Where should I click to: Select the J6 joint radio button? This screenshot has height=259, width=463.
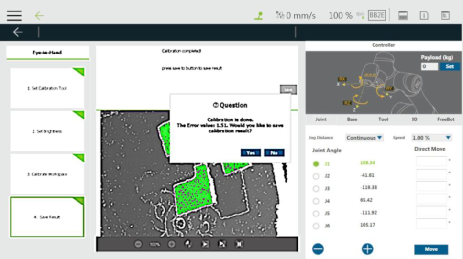tap(316, 226)
